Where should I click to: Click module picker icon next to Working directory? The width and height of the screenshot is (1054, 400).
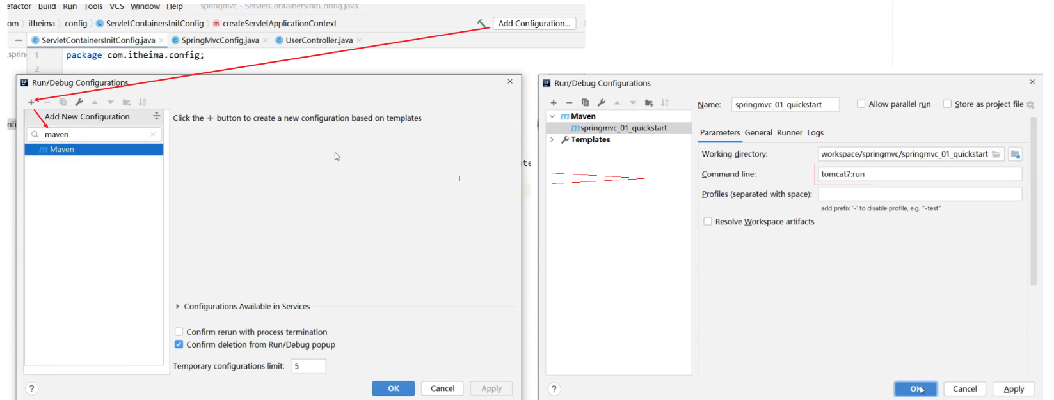coord(1015,154)
